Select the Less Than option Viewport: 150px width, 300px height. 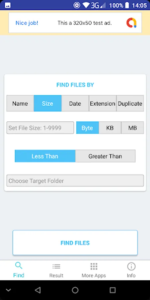45,156
